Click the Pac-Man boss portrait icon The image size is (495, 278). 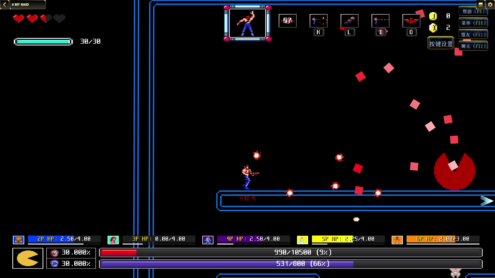click(x=28, y=258)
